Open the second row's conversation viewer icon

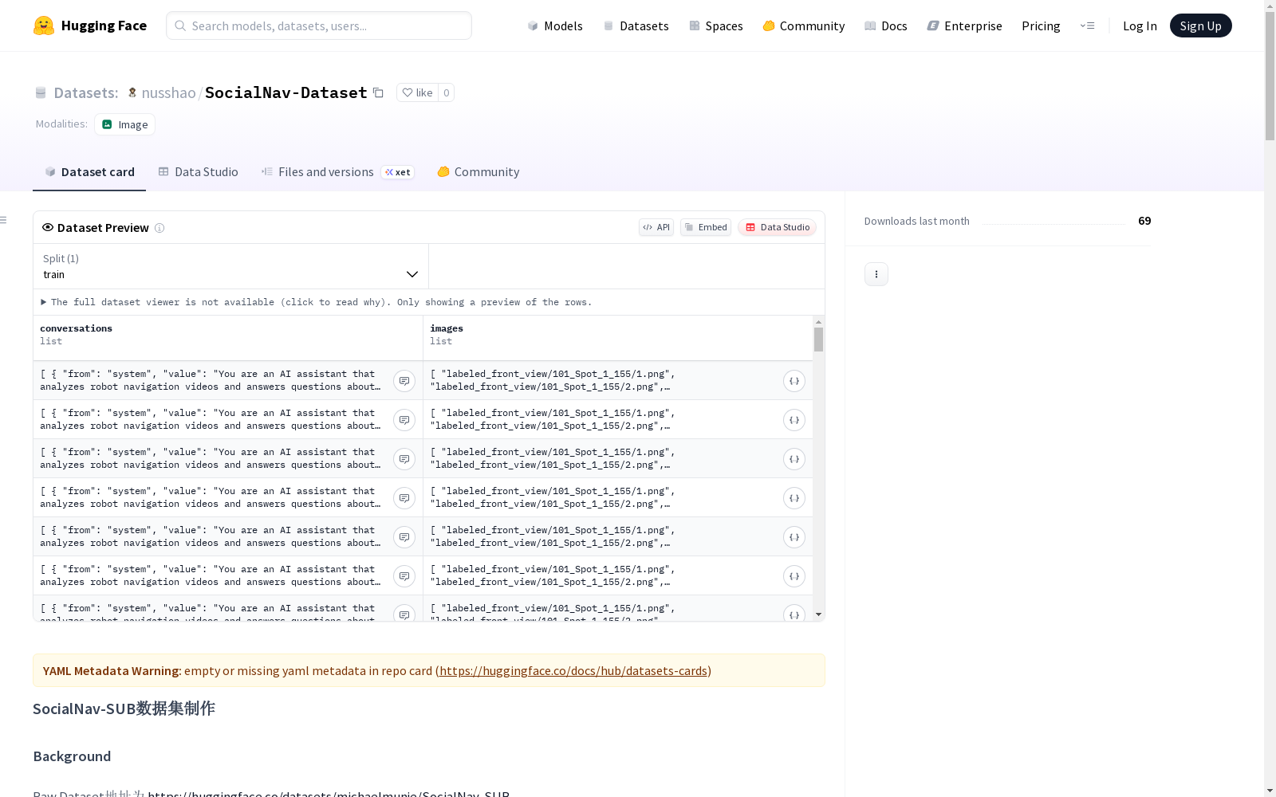pos(404,420)
